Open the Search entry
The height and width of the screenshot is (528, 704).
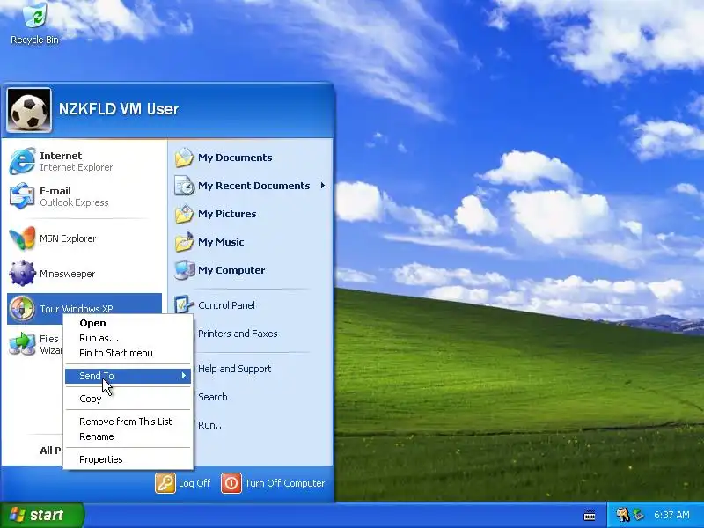tap(213, 397)
